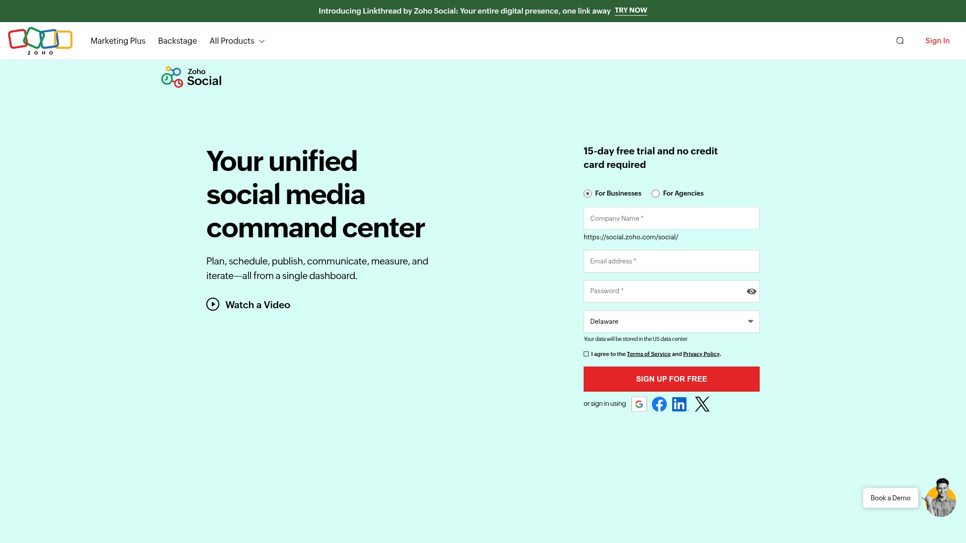Click TRY NOW in the Linkthread banner
This screenshot has height=543, width=966.
pyautogui.click(x=630, y=10)
